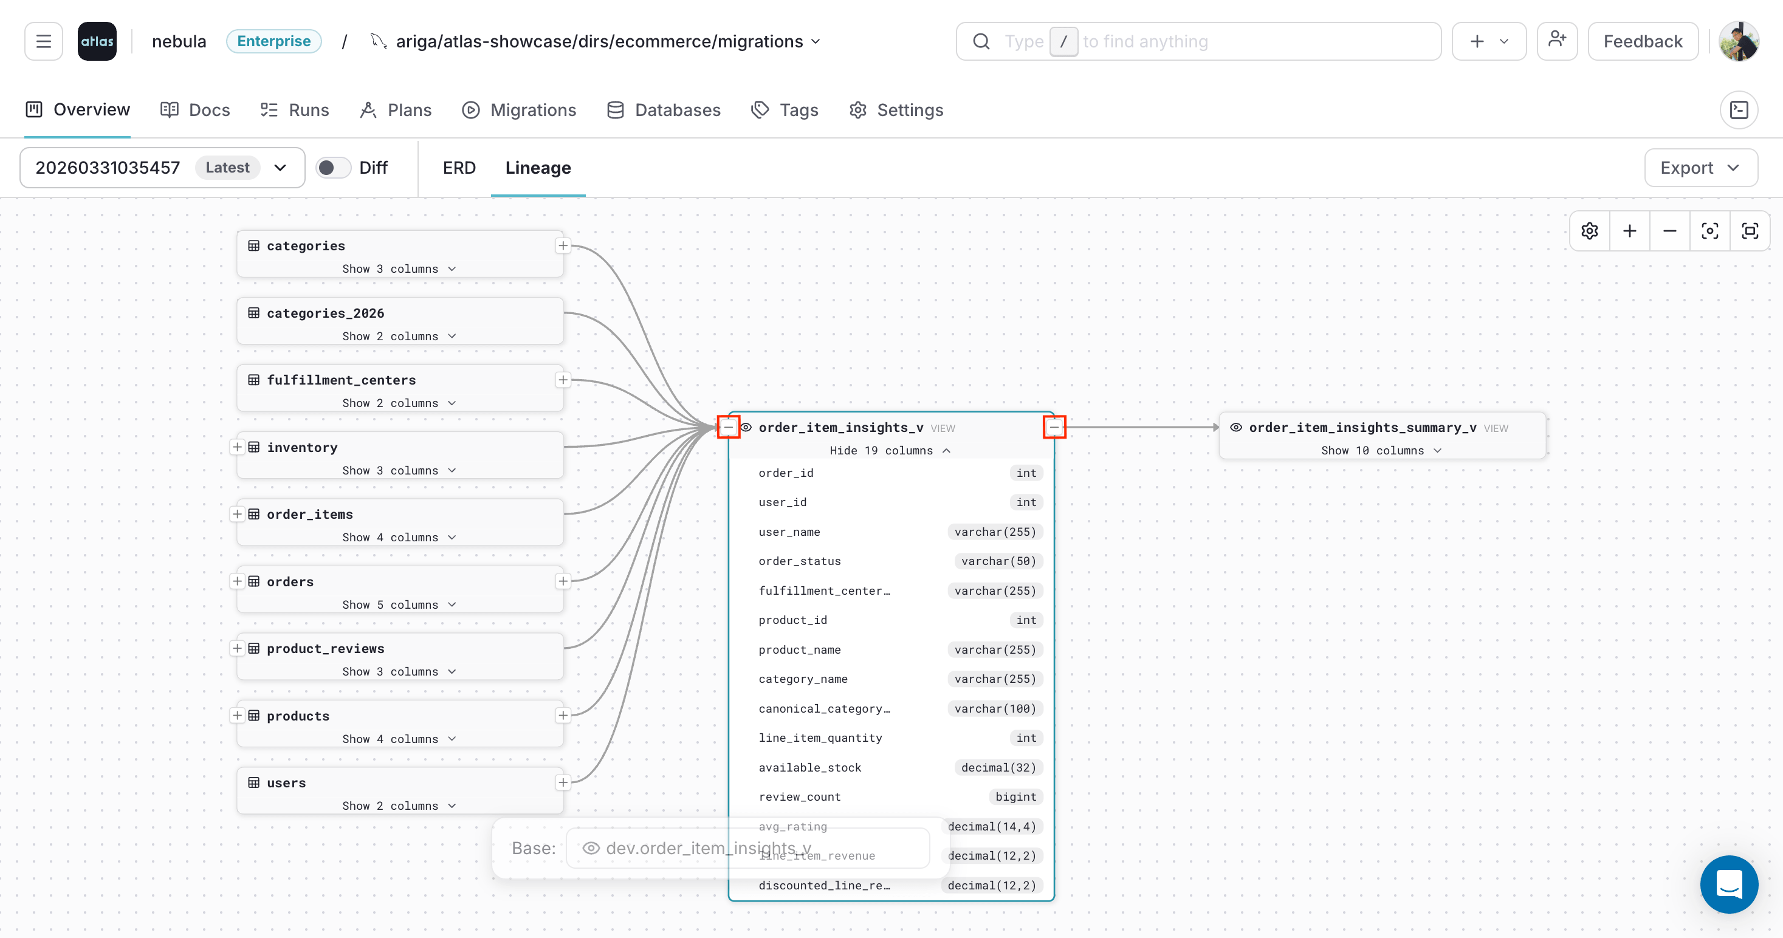Fit the lineage graph to screen
Viewport: 1783px width, 938px height.
(1750, 231)
